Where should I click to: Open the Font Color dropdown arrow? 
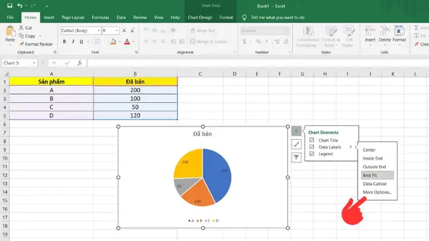(133, 42)
